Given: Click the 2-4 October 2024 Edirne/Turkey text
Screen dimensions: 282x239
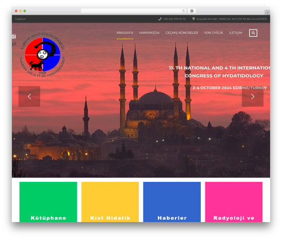Looking at the screenshot, I should [230, 88].
